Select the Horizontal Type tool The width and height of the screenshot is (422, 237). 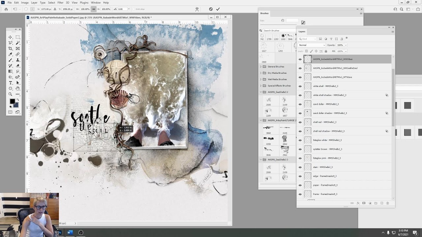coord(11,83)
